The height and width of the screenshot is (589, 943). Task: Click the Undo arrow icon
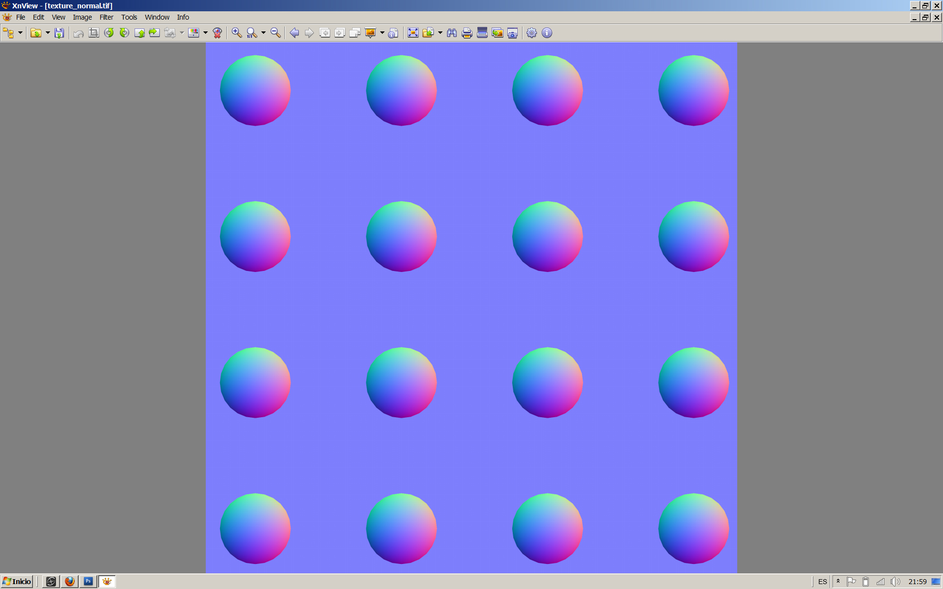click(79, 33)
